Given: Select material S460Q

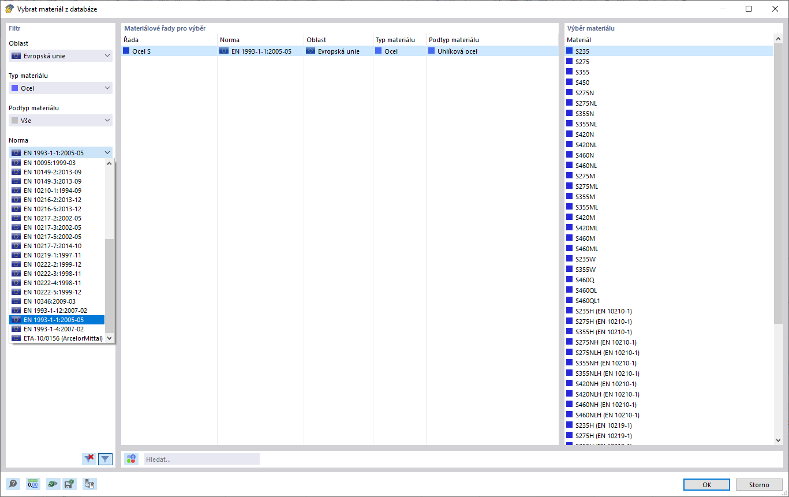Looking at the screenshot, I should 669,280.
